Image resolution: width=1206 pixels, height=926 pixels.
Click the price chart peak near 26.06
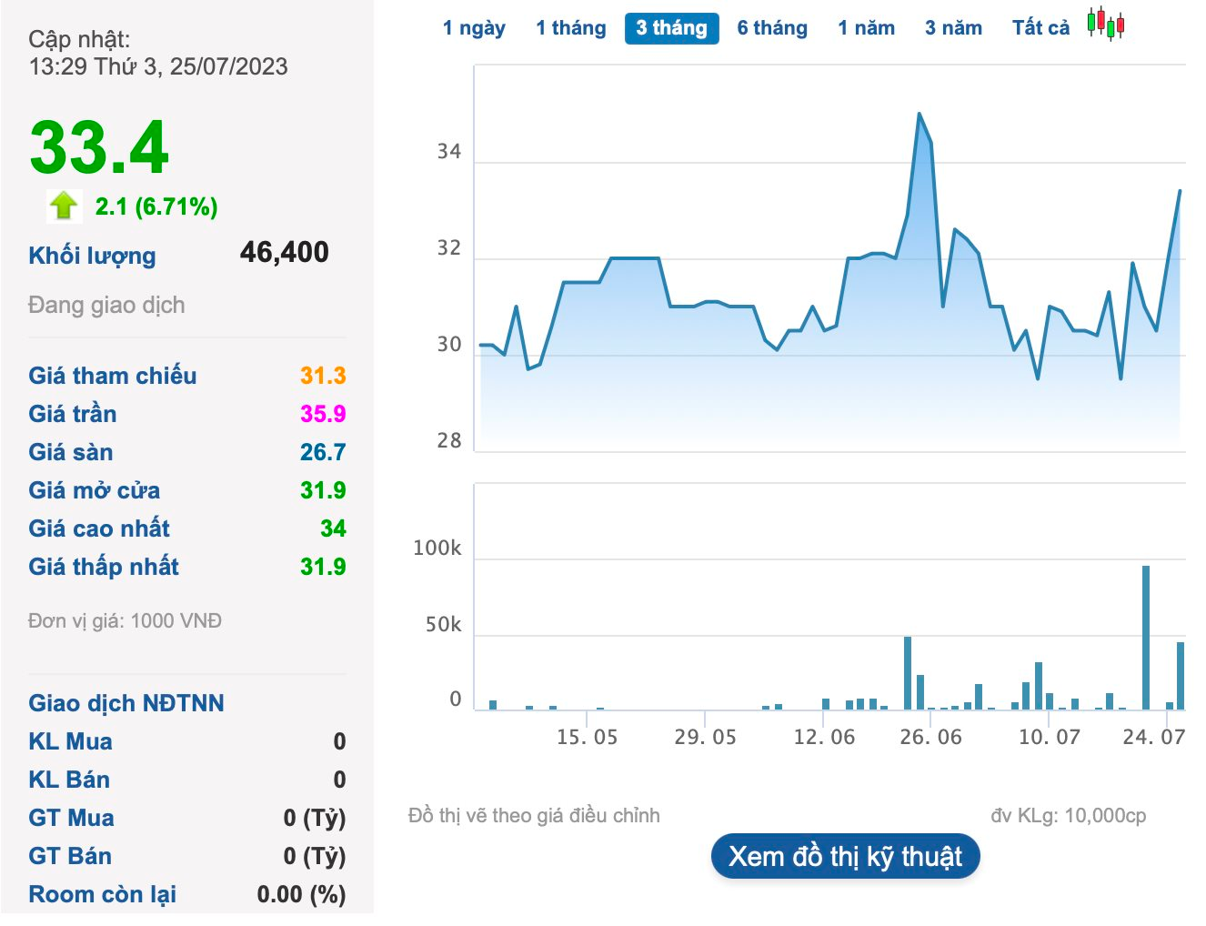pyautogui.click(x=920, y=114)
